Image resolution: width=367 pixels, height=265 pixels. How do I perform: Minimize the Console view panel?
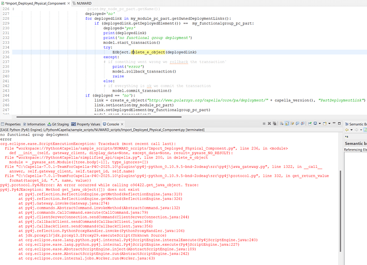[334, 123]
